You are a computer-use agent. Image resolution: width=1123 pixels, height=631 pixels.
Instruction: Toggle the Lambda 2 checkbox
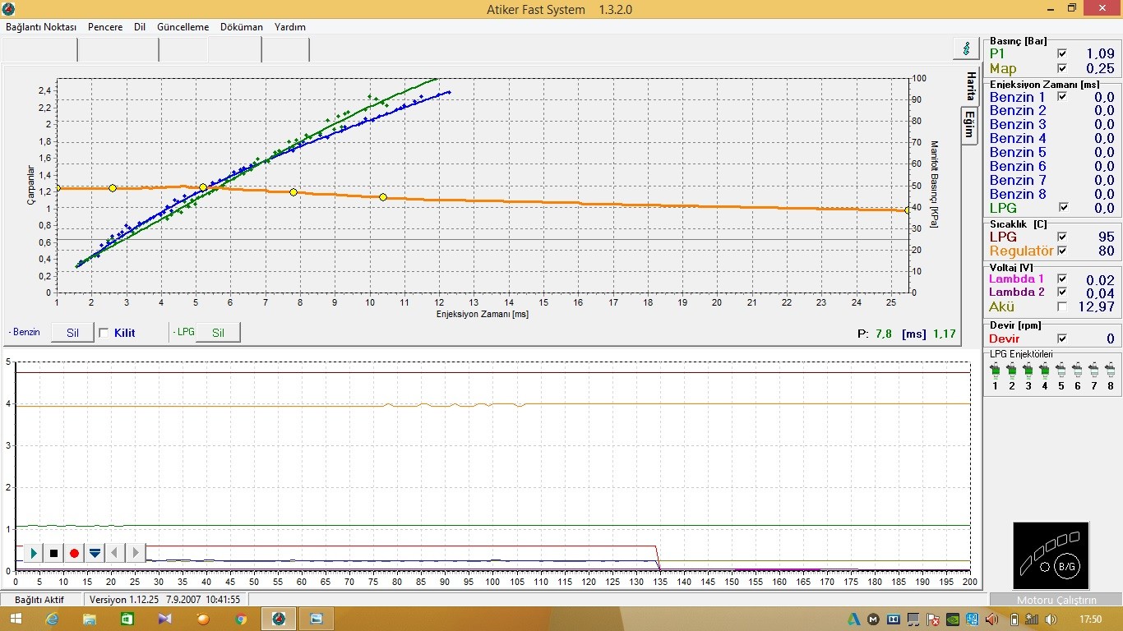pyautogui.click(x=1061, y=292)
